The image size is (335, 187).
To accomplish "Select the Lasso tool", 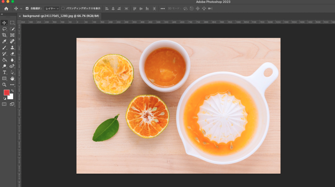I will (4, 29).
